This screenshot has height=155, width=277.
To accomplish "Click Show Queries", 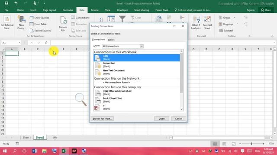I will (x=39, y=18).
